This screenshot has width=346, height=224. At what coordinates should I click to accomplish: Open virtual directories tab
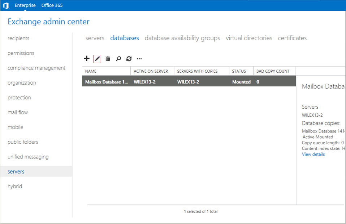[249, 38]
